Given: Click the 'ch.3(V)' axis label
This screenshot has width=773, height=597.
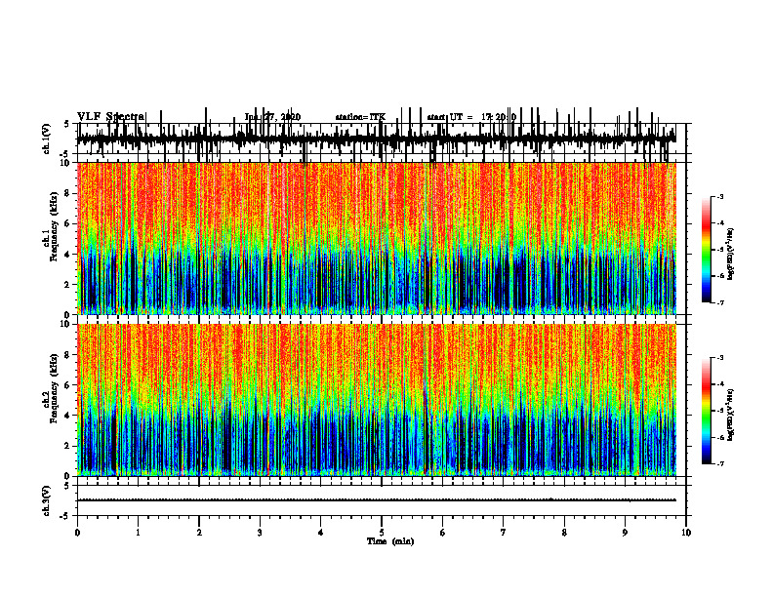Looking at the screenshot, I should (x=46, y=500).
